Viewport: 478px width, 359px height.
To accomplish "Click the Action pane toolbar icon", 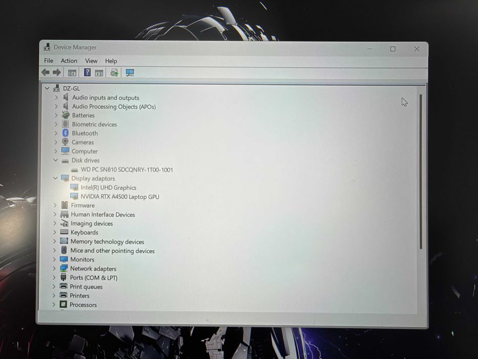I will point(99,73).
